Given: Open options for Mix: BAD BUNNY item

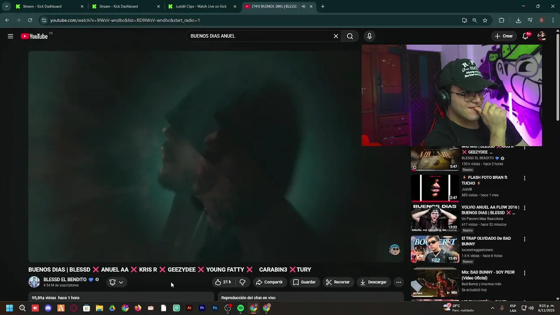Looking at the screenshot, I should (525, 273).
